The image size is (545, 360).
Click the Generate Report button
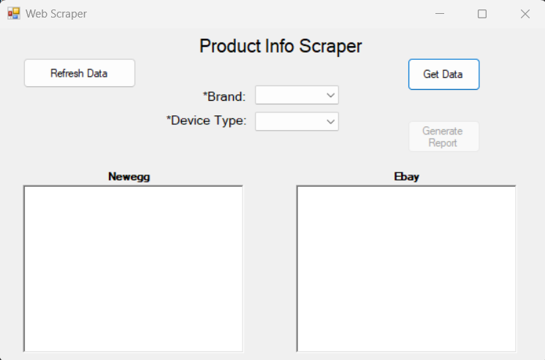coord(444,137)
